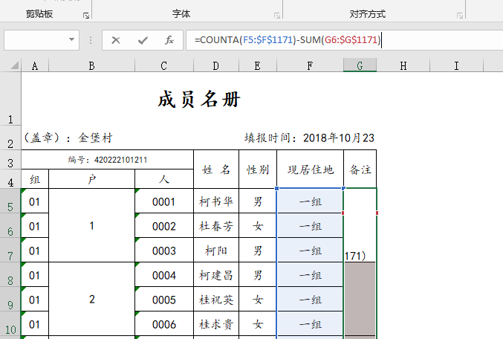Click the 姓名 header cell
503x339 pixels.
point(216,169)
